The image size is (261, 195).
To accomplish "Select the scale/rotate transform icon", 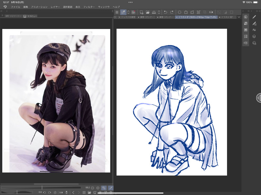I will pyautogui.click(x=186, y=12).
